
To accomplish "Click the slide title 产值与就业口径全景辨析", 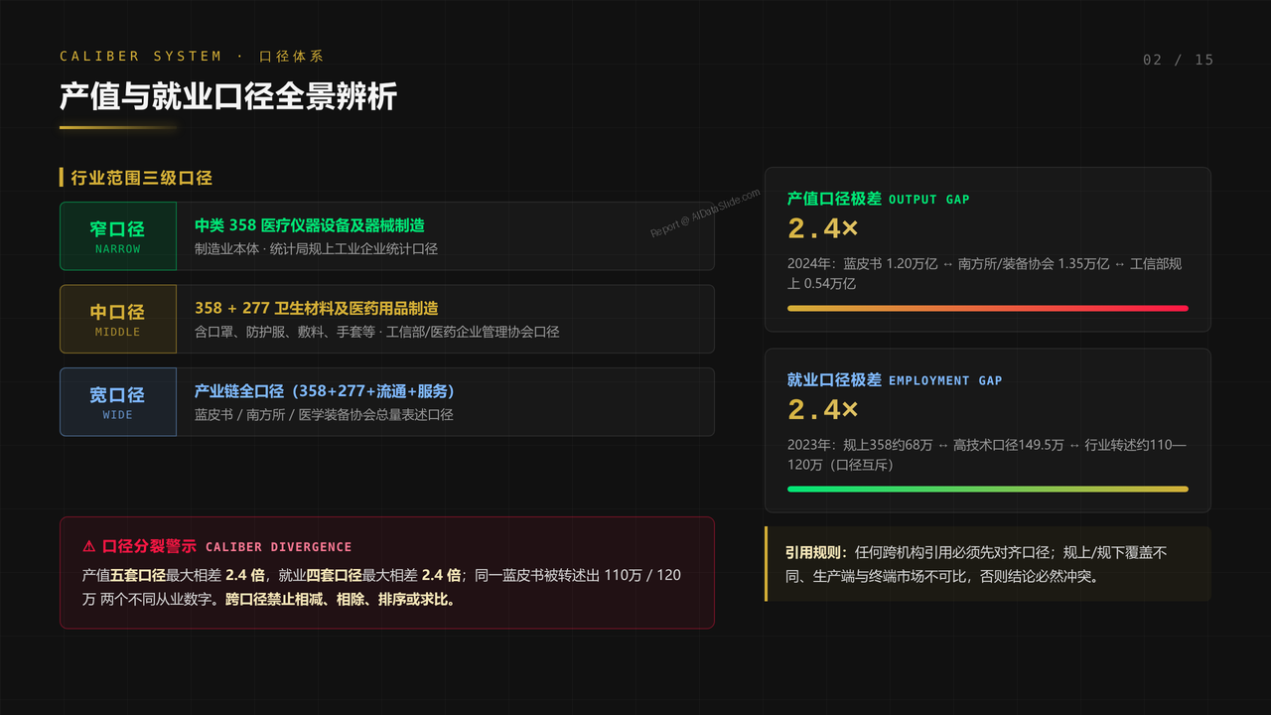I will tap(228, 96).
